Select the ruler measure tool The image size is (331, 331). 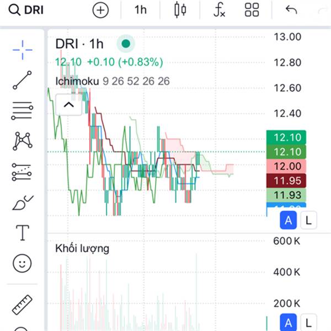pyautogui.click(x=22, y=305)
